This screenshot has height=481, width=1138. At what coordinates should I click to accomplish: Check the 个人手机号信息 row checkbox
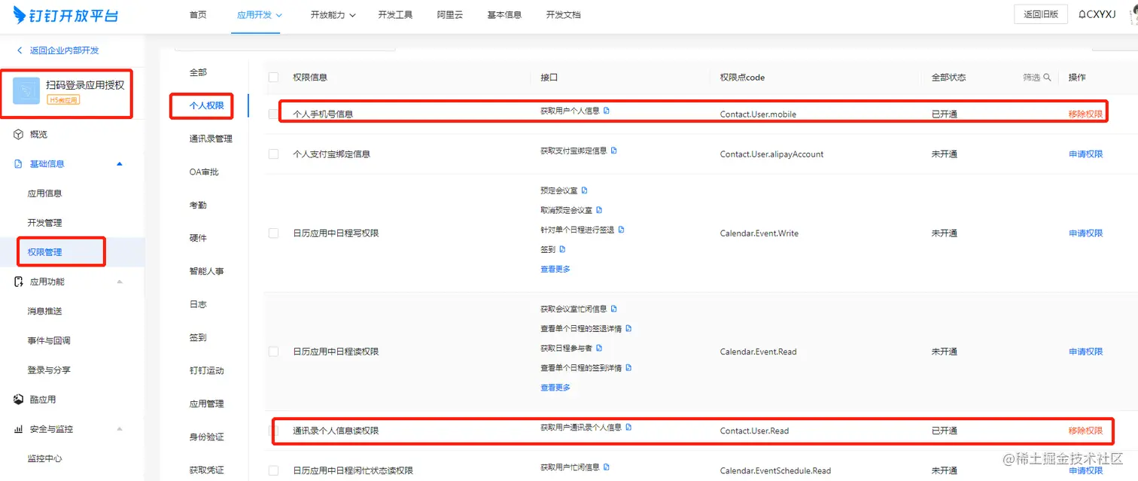273,114
